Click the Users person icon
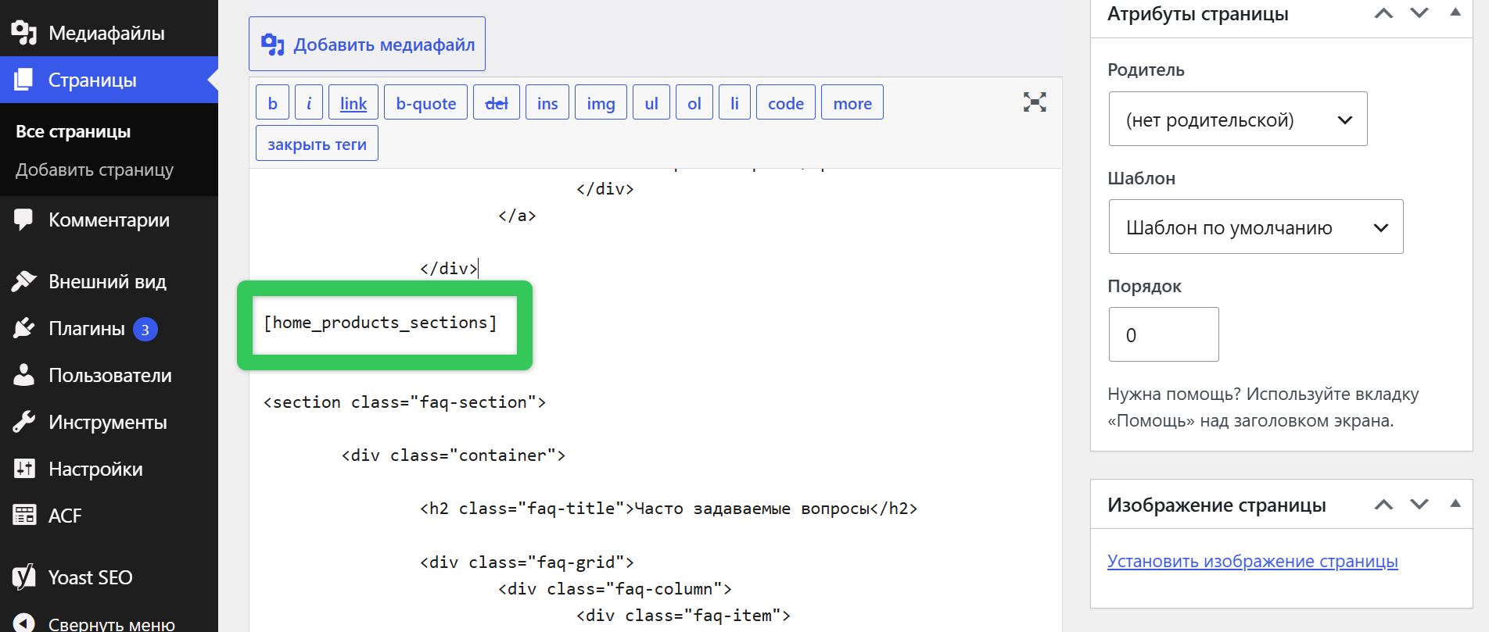This screenshot has width=1489, height=632. pos(24,375)
